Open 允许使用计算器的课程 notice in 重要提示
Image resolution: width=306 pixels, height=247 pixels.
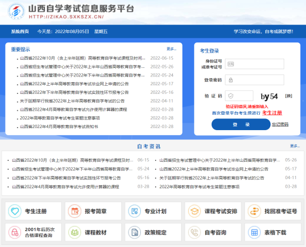click(x=73, y=110)
